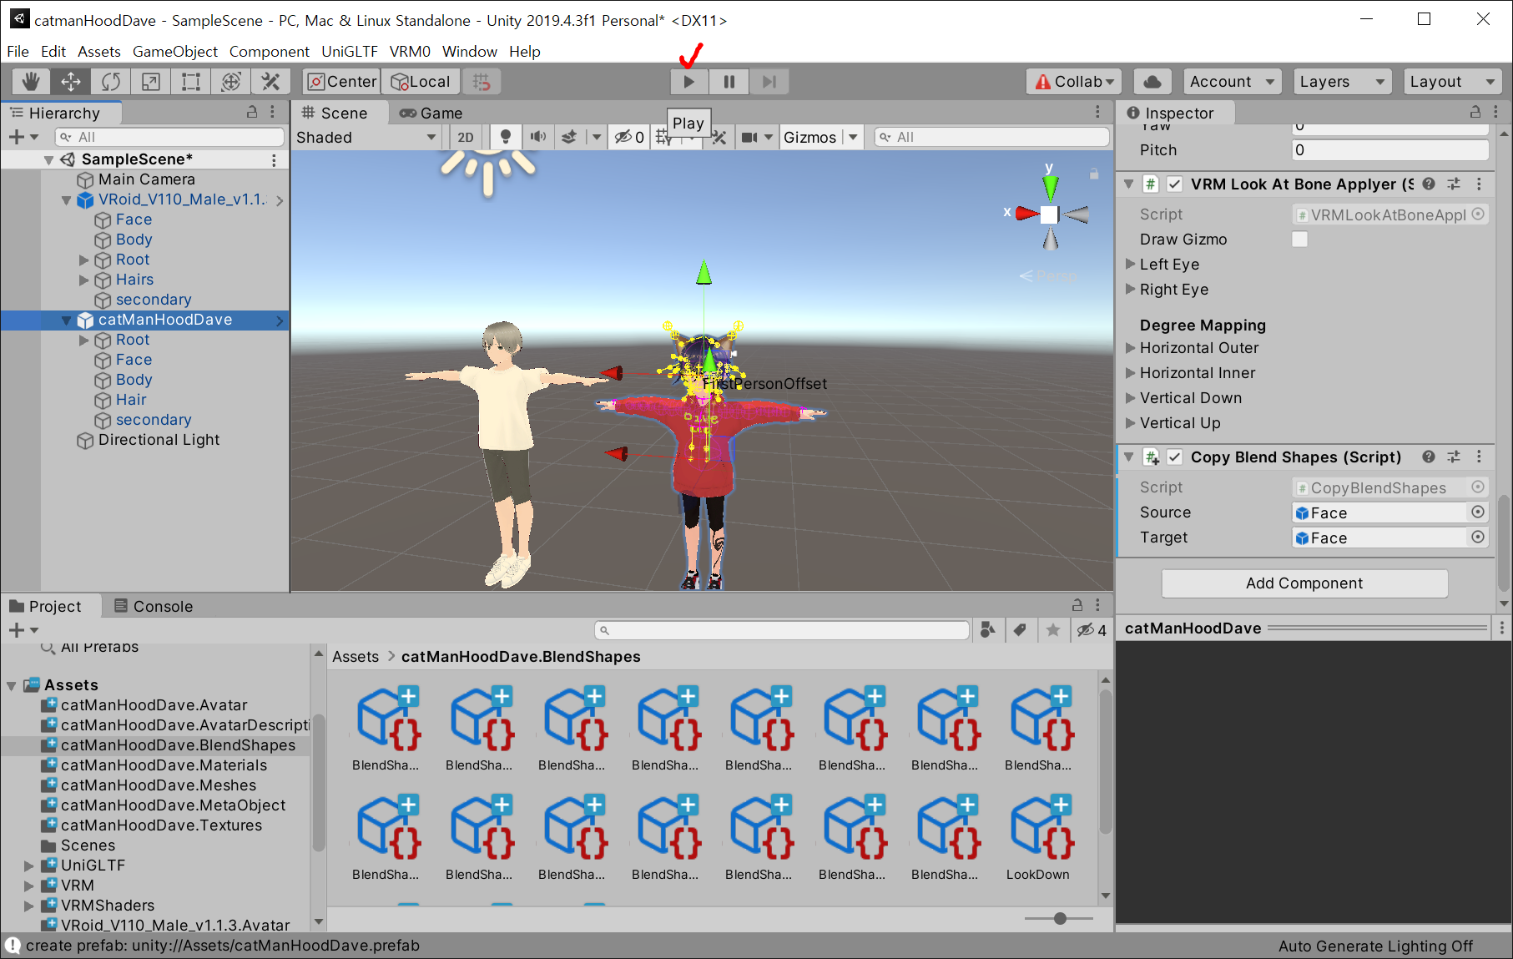Open the Copy Blend Shapes component menu

[1479, 457]
